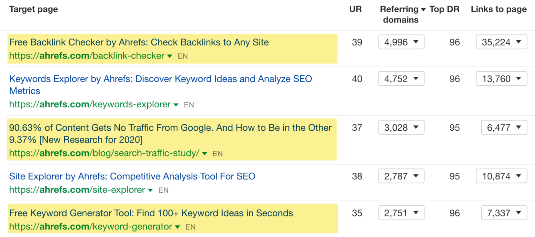Open the Site Explorer by Ahrefs link

tap(132, 176)
